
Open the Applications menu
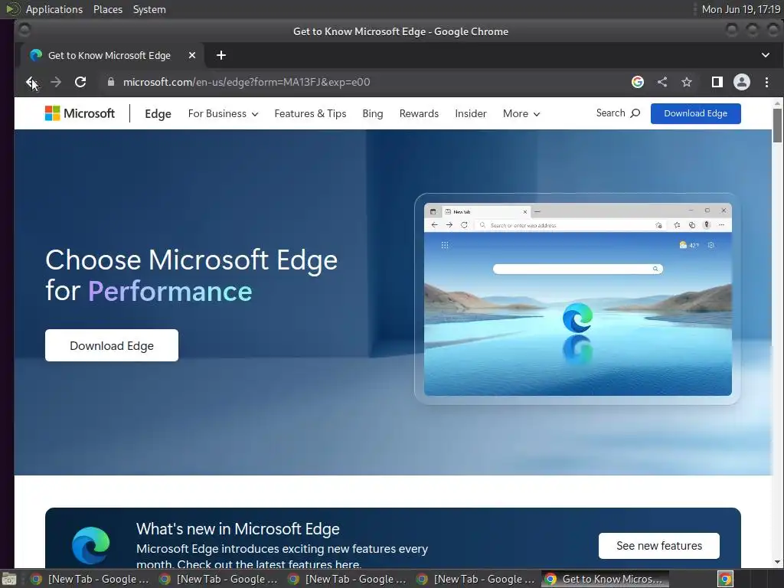[54, 9]
